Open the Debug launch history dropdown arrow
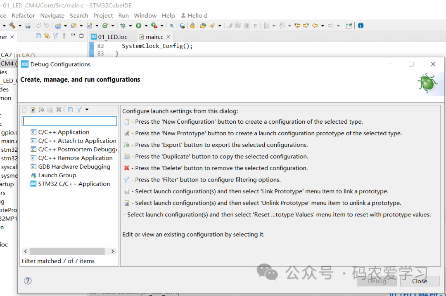The width and height of the screenshot is (446, 296). click(130, 26)
